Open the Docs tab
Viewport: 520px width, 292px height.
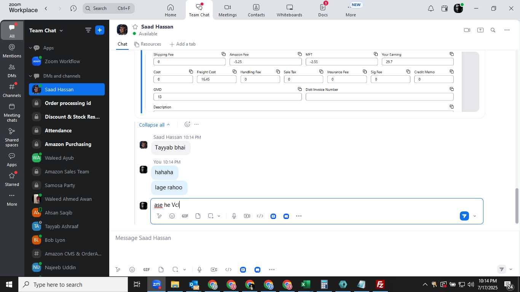pos(323,10)
